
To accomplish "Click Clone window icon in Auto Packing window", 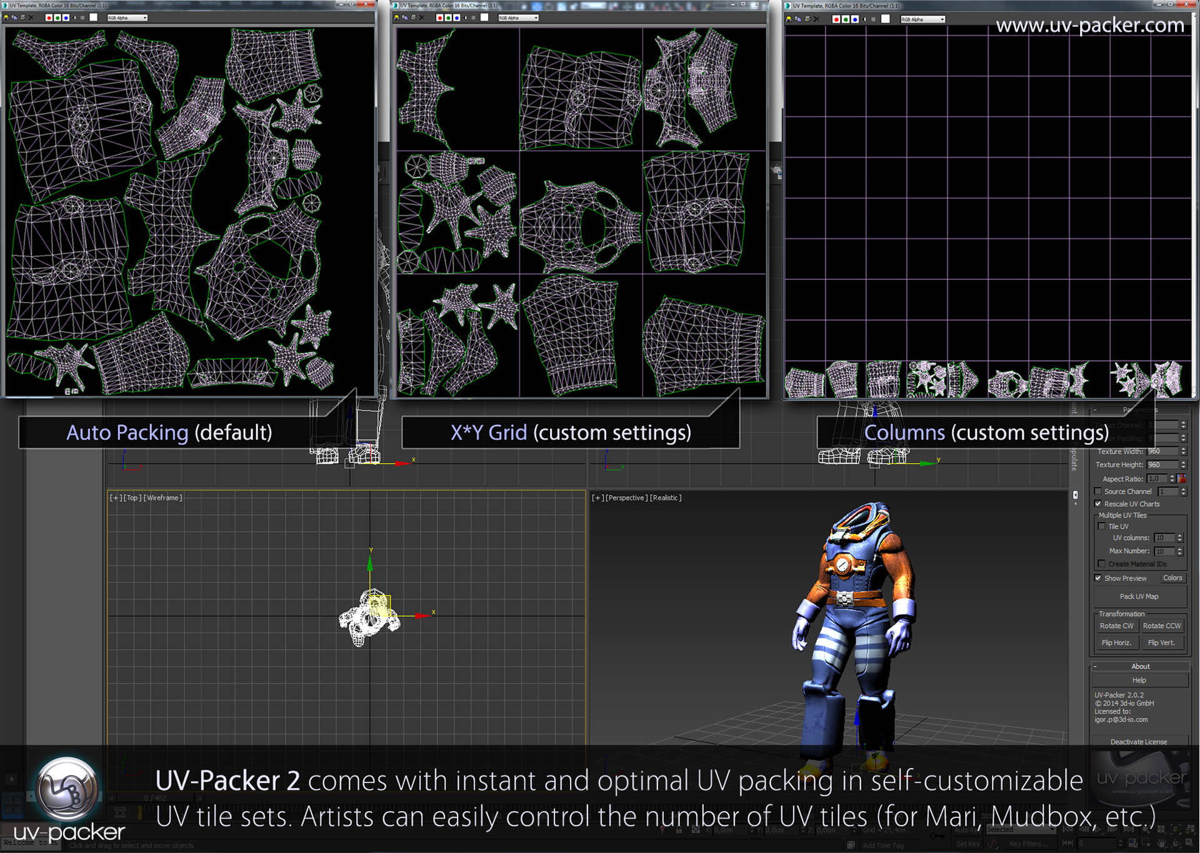I will coord(14,17).
